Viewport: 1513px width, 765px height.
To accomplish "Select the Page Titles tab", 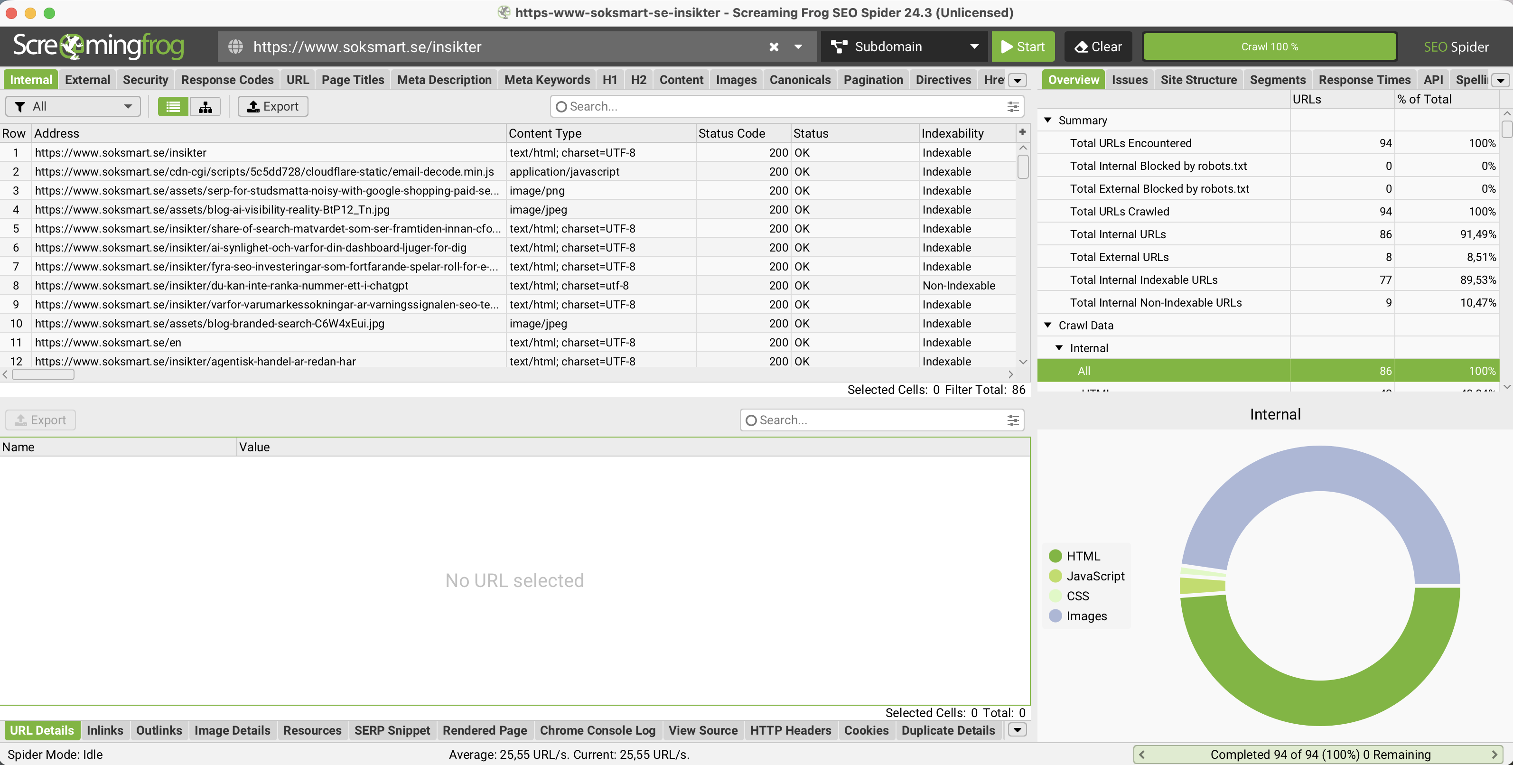I will coord(353,80).
